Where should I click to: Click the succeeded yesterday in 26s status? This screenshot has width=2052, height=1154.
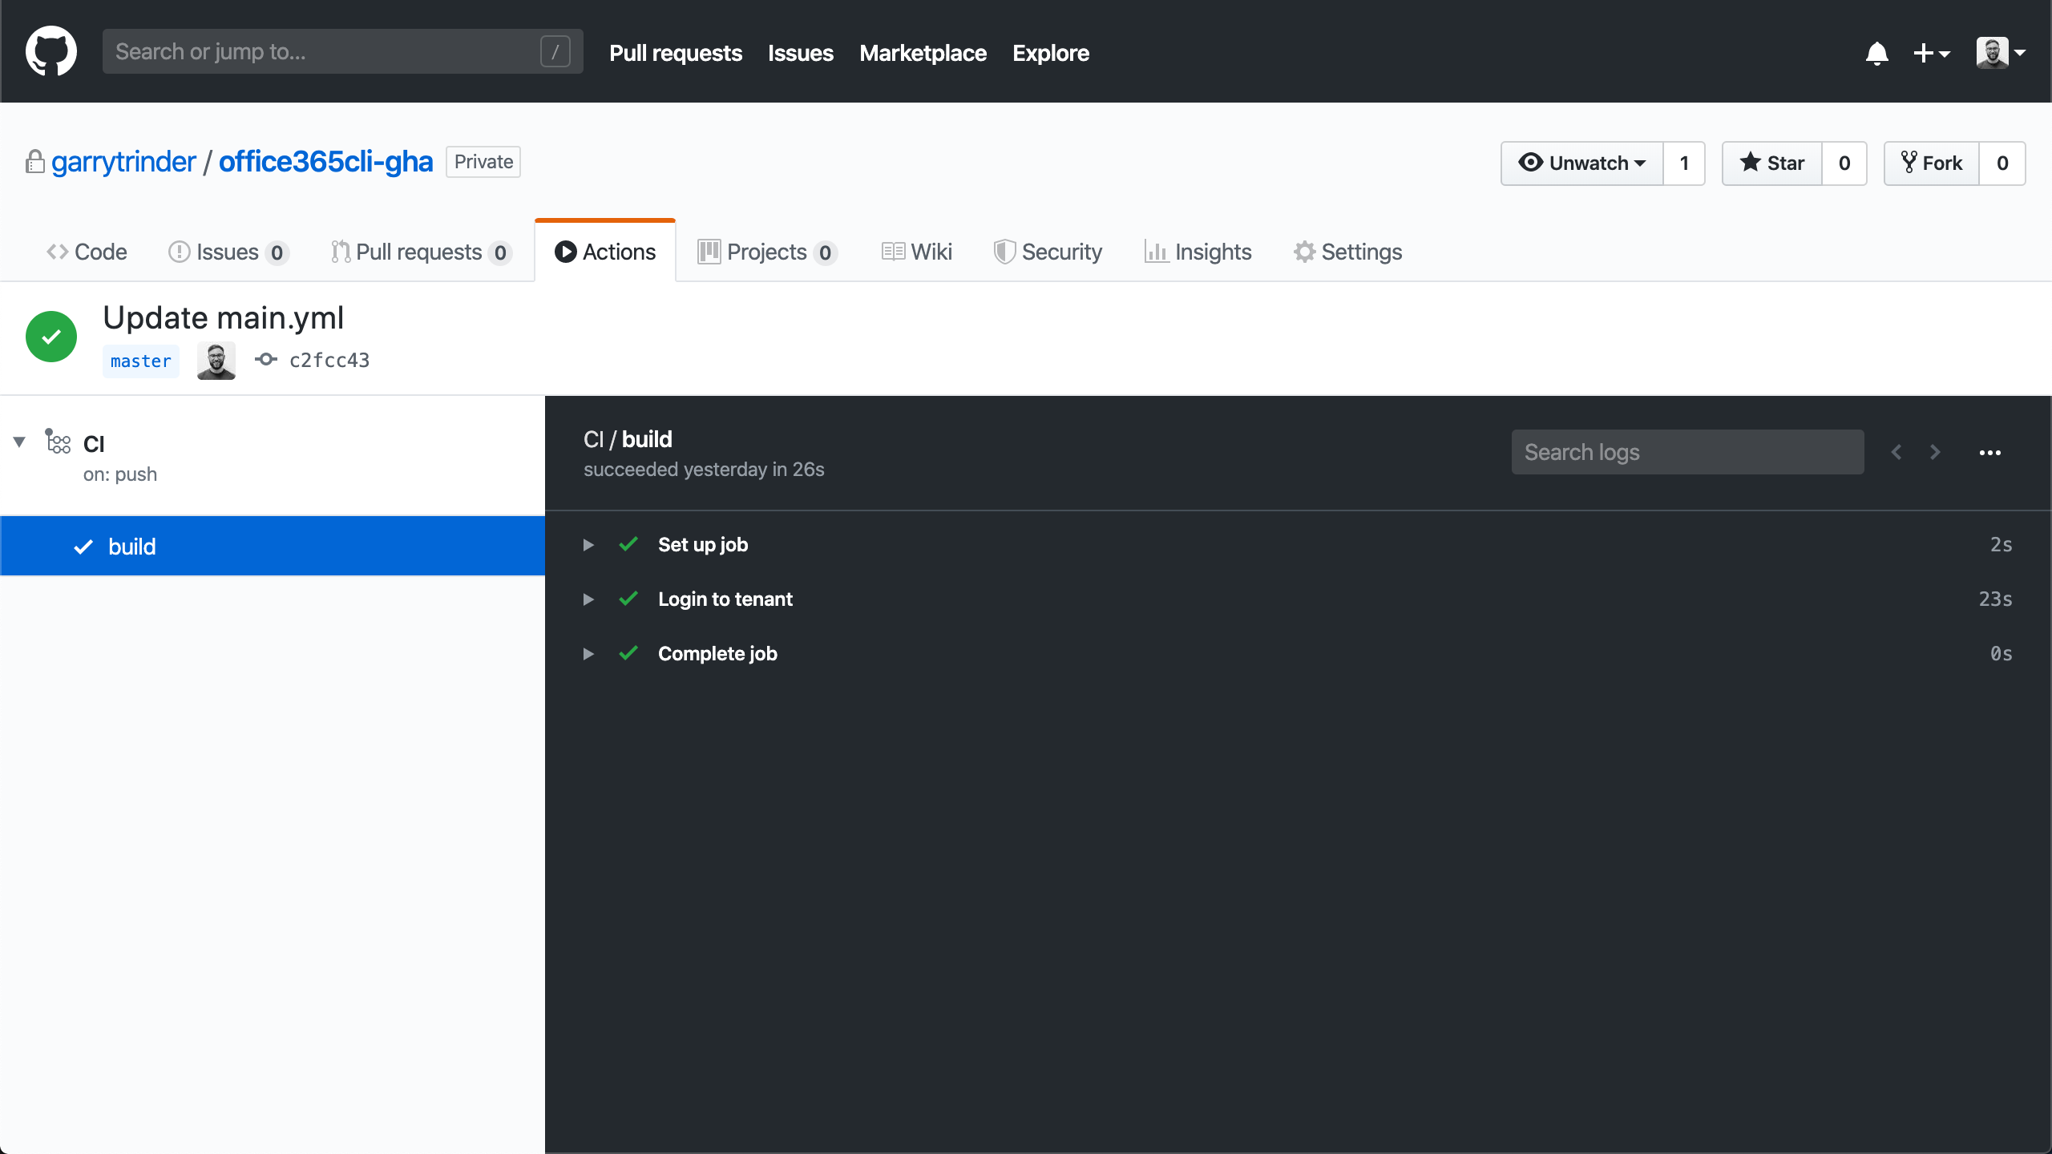pos(704,470)
